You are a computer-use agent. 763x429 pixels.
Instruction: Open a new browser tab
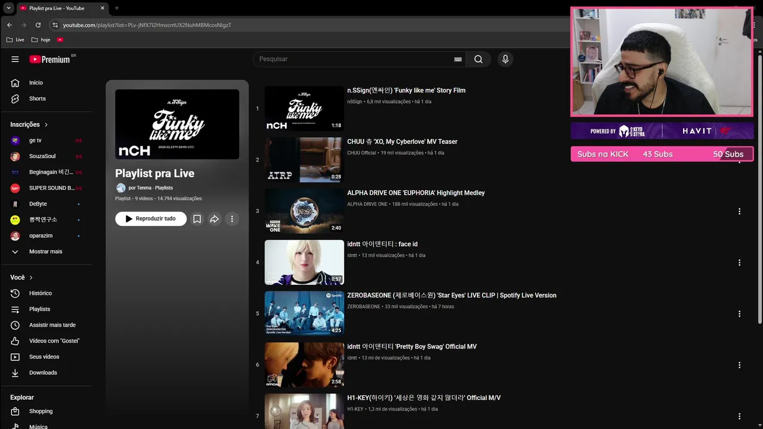(116, 8)
